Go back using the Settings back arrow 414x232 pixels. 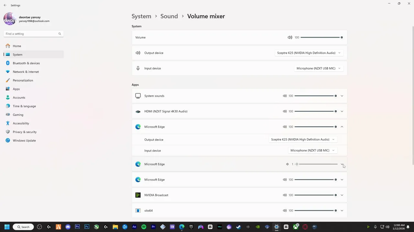click(5, 5)
